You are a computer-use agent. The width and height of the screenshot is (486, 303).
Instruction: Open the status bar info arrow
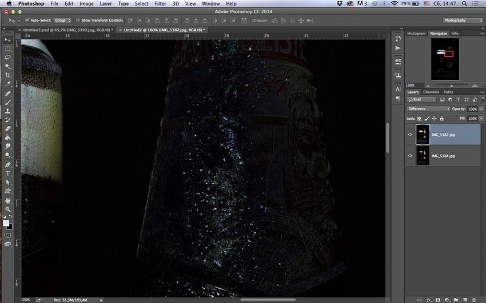click(x=101, y=300)
